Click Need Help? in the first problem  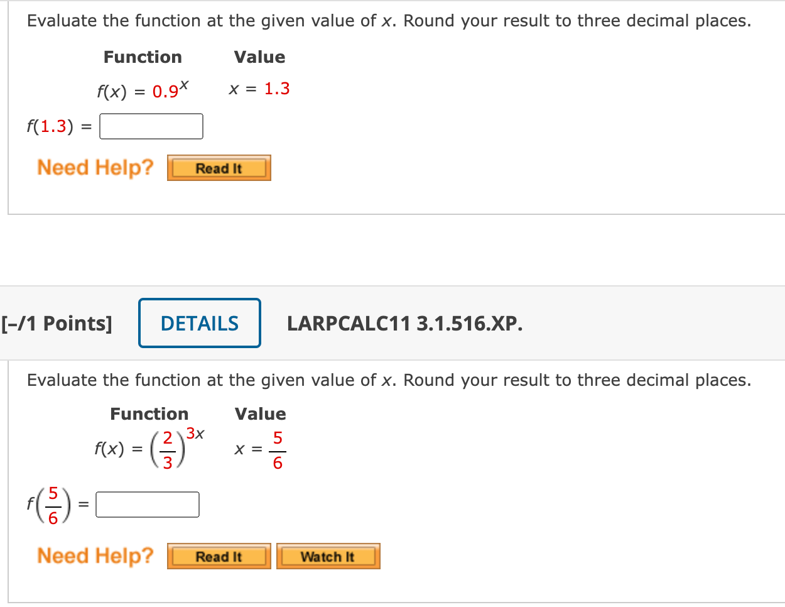tap(95, 167)
